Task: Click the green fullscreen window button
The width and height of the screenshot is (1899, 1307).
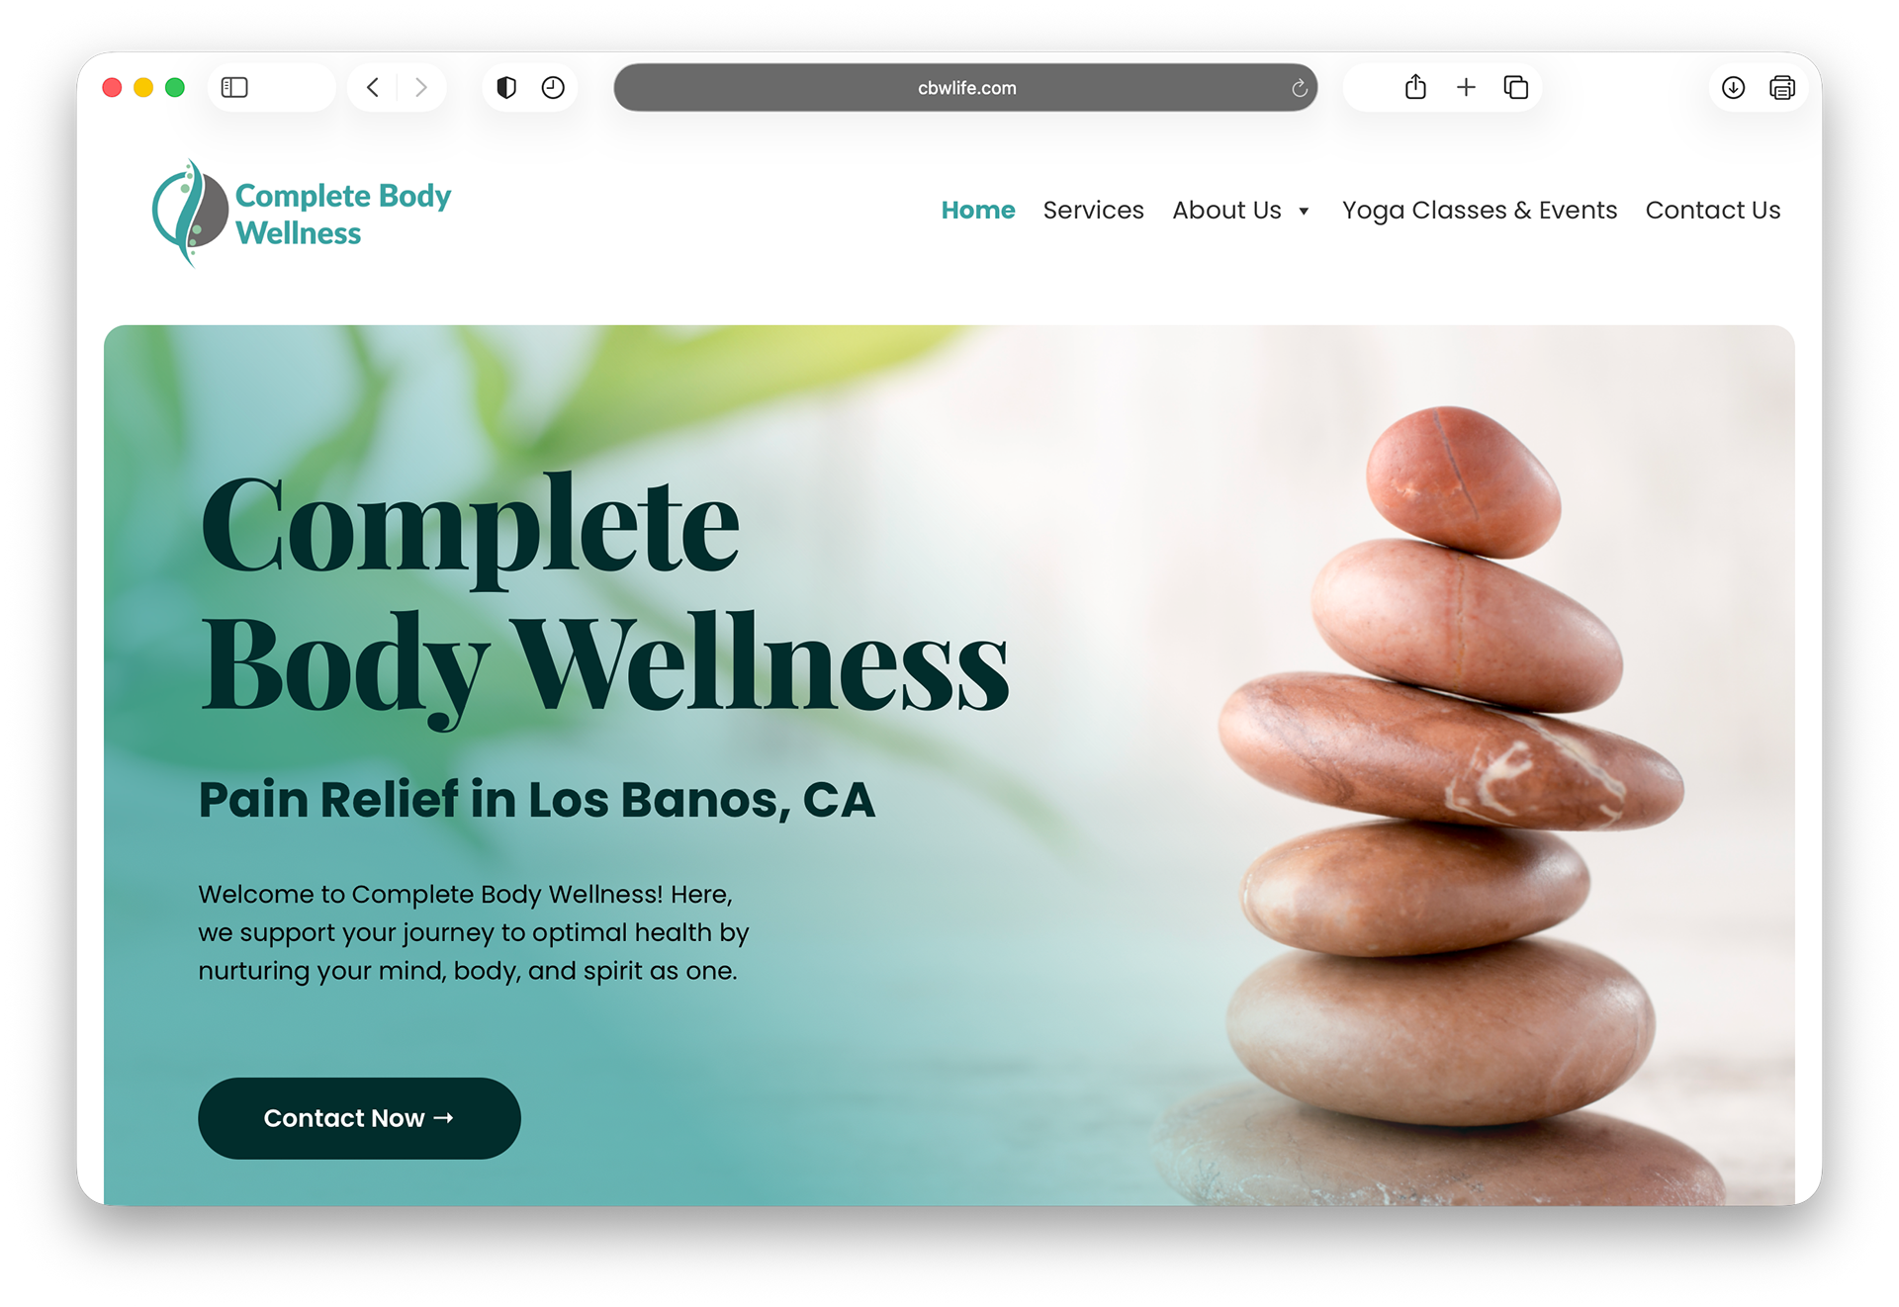Action: coord(175,88)
